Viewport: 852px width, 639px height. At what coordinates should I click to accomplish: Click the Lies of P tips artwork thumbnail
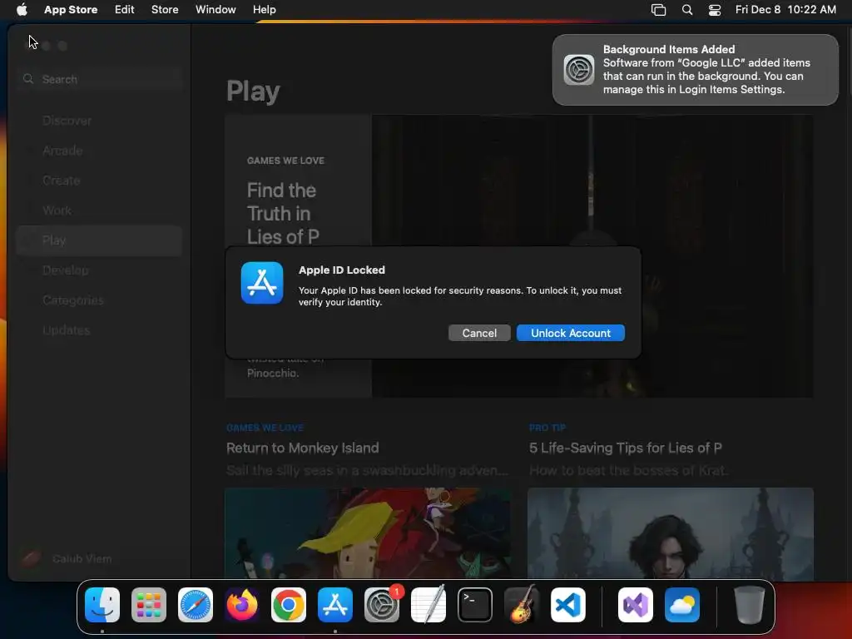[x=671, y=533]
